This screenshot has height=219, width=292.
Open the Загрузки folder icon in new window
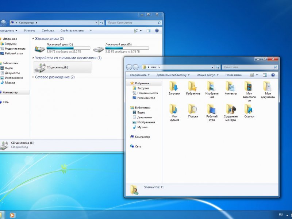pos(174,86)
